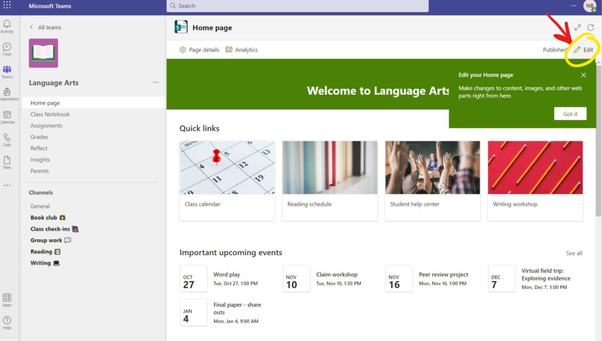This screenshot has width=602, height=341.
Task: Click the Microsoft Teams title text
Action: 50,6
